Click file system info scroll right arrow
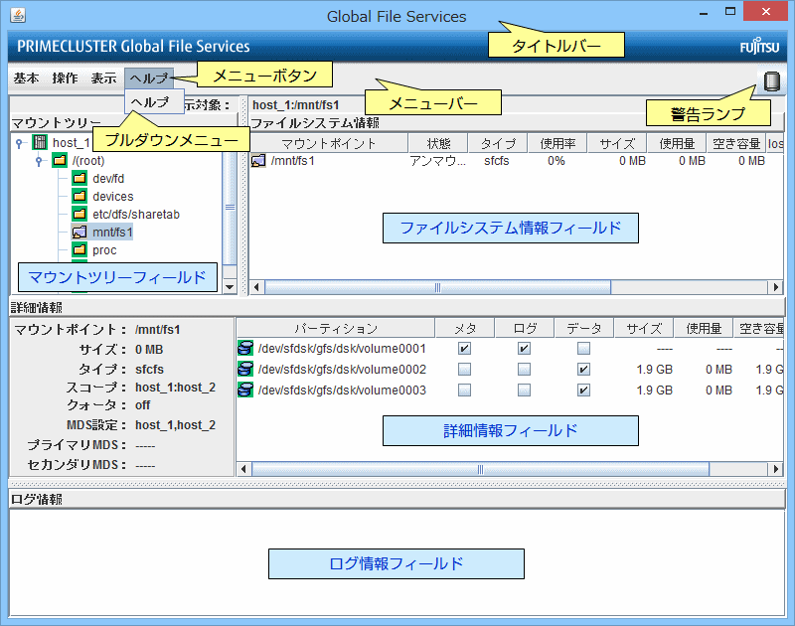This screenshot has width=795, height=626. click(x=775, y=287)
